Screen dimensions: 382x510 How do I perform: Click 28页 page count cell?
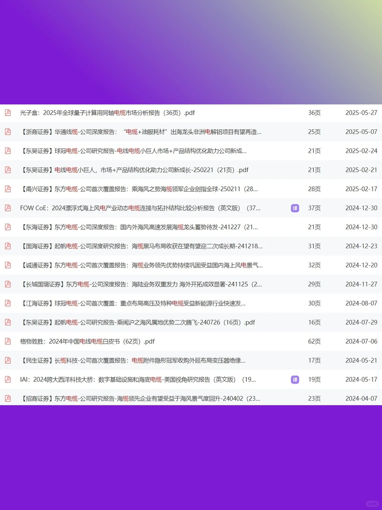[314, 189]
